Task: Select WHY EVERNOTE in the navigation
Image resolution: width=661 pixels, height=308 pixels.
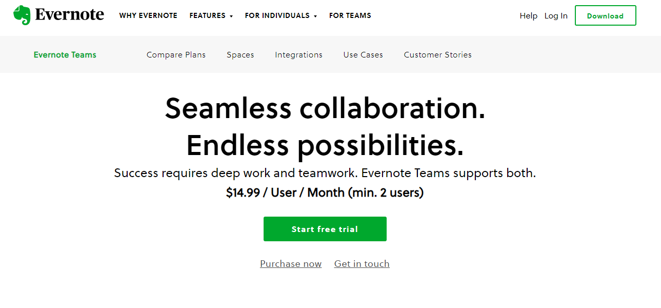Action: (148, 15)
